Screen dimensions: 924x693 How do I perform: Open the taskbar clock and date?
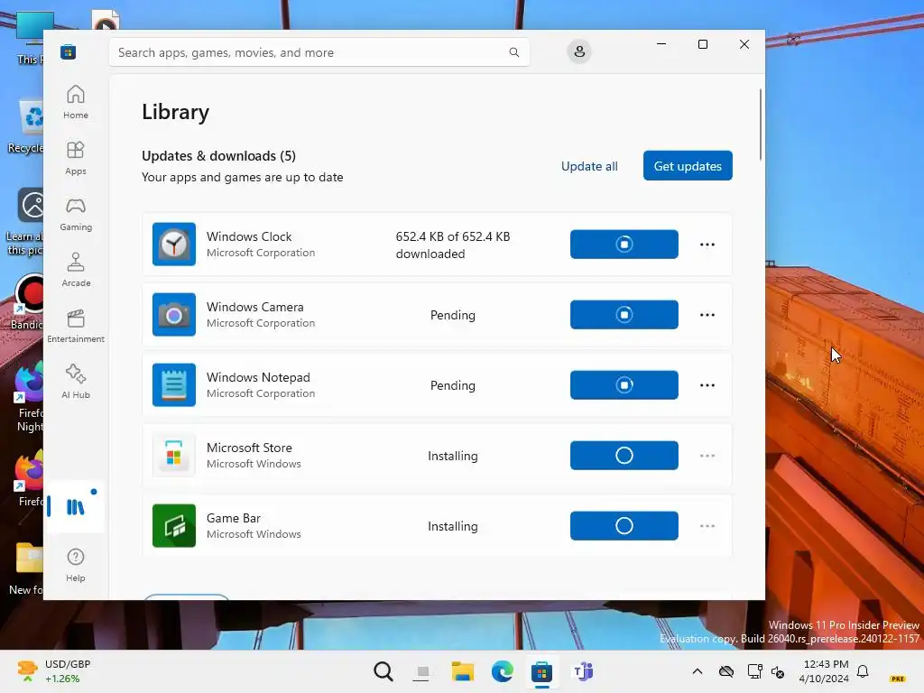pos(825,671)
